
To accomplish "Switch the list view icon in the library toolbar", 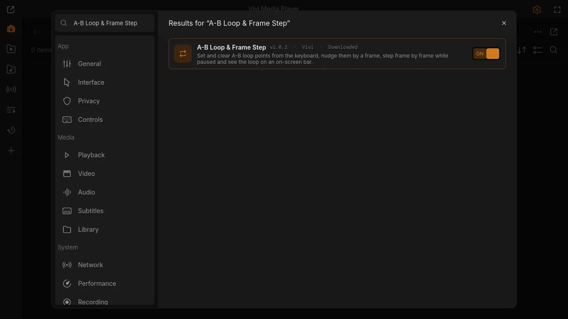I will coord(538,50).
